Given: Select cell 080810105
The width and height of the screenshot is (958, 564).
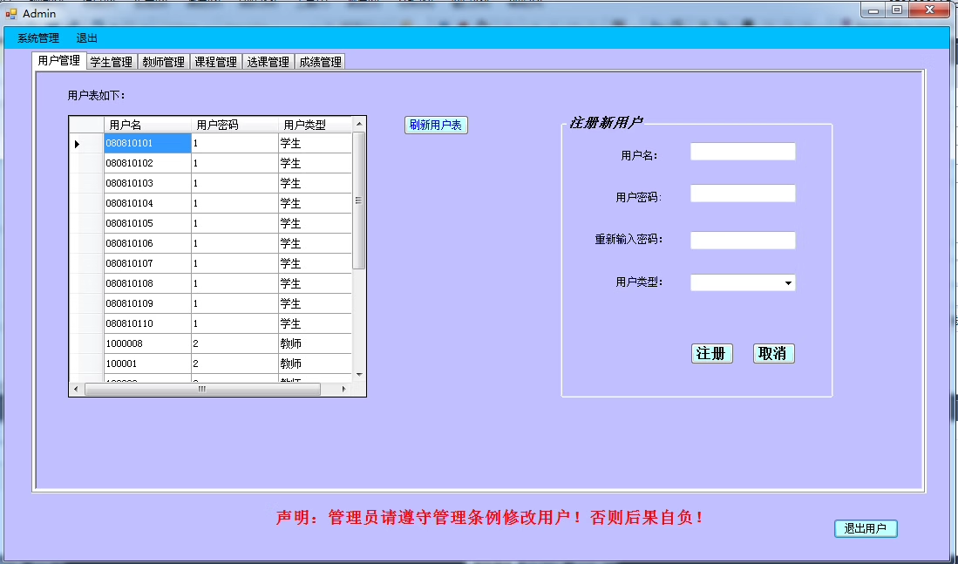Looking at the screenshot, I should coord(147,224).
